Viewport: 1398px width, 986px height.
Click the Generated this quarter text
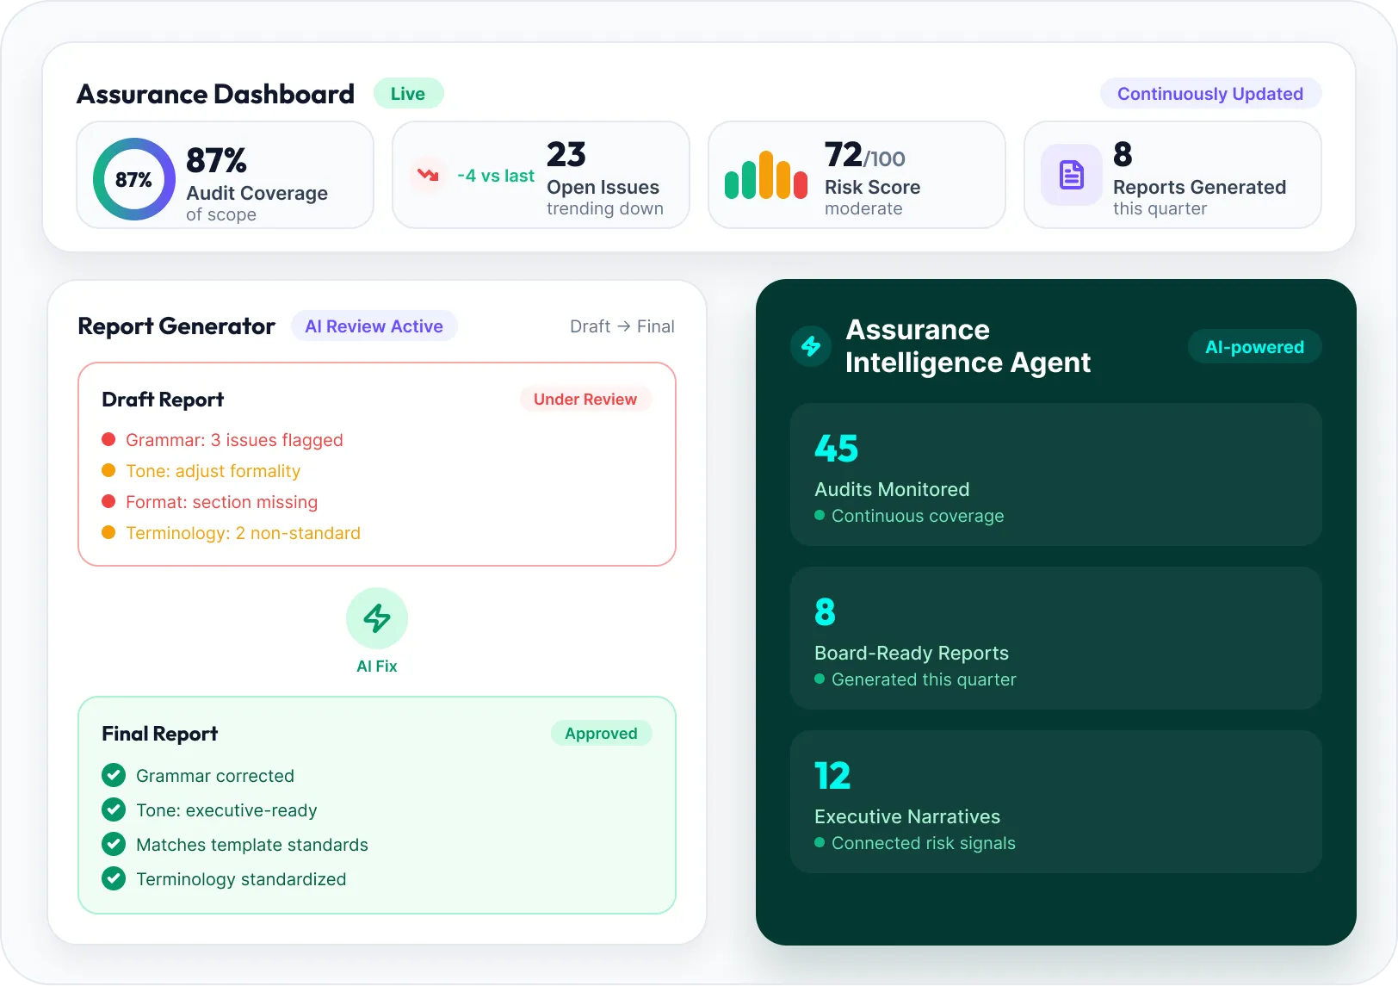(x=924, y=679)
